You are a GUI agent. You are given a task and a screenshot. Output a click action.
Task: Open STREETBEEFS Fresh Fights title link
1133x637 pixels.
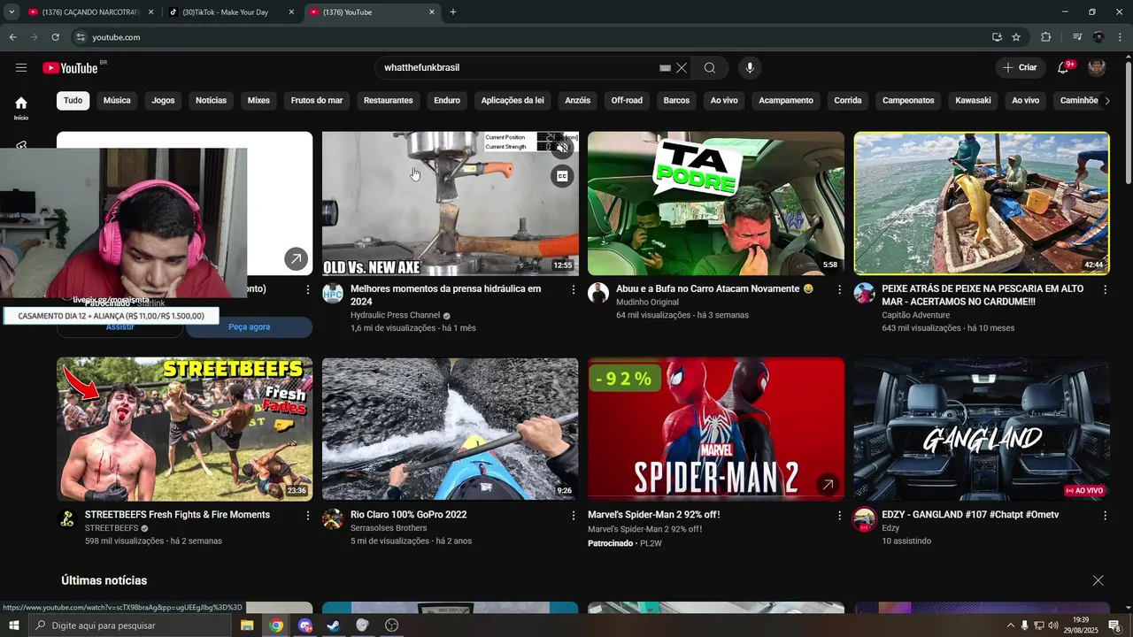[177, 515]
